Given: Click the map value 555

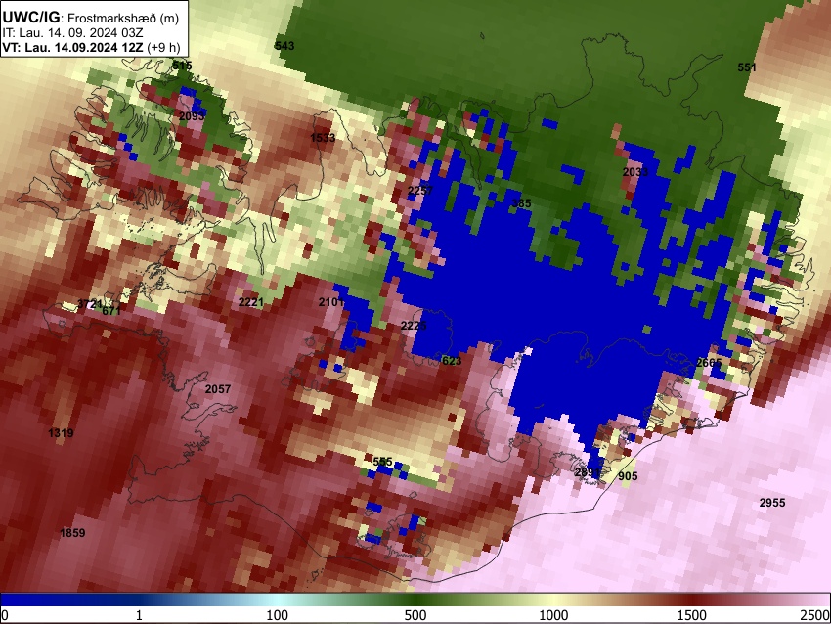Looking at the screenshot, I should (x=382, y=462).
